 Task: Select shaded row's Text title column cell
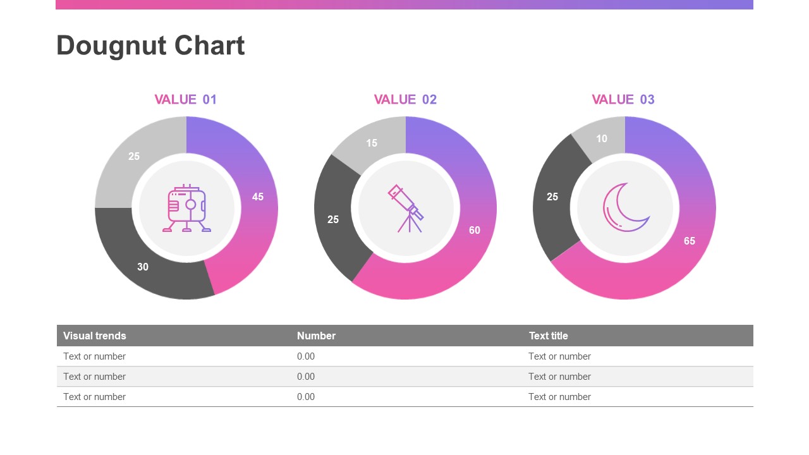pyautogui.click(x=559, y=377)
